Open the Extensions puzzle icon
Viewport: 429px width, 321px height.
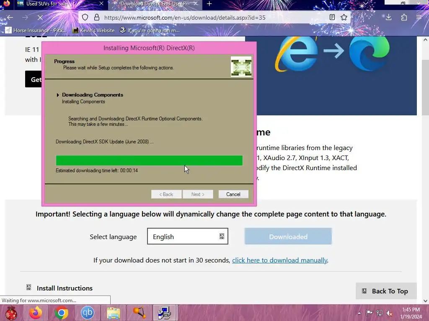(x=404, y=18)
